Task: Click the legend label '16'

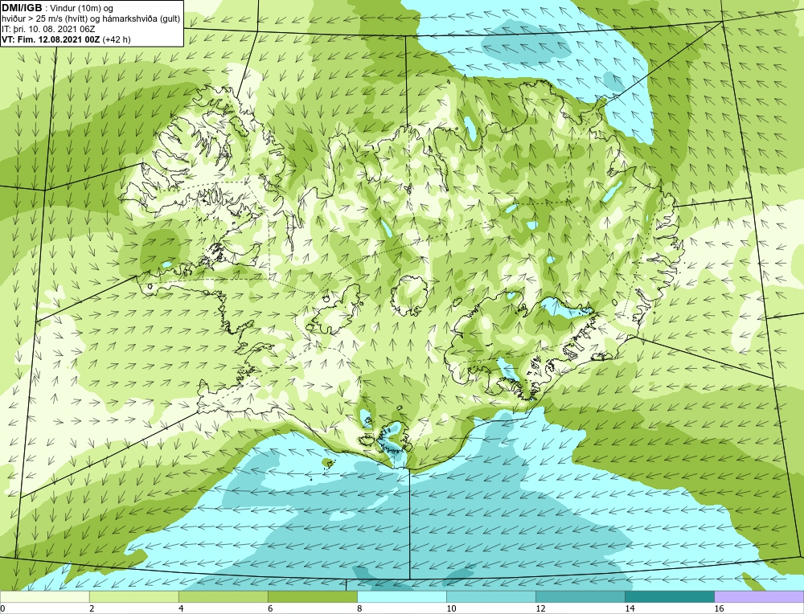Action: click(719, 608)
